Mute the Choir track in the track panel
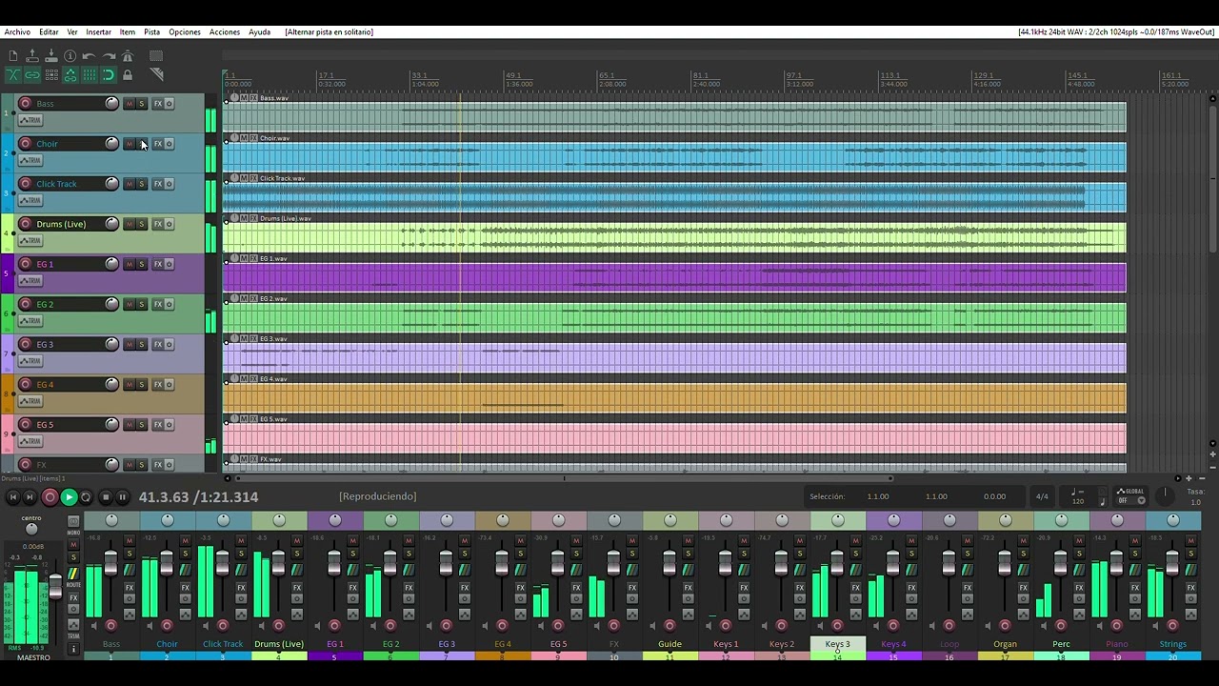The width and height of the screenshot is (1219, 686). 130,144
